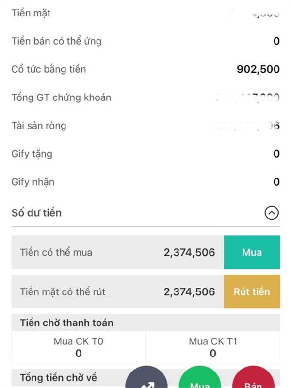This screenshot has width=291, height=388.
Task: Collapse the Số dư tiền section
Action: (x=272, y=213)
